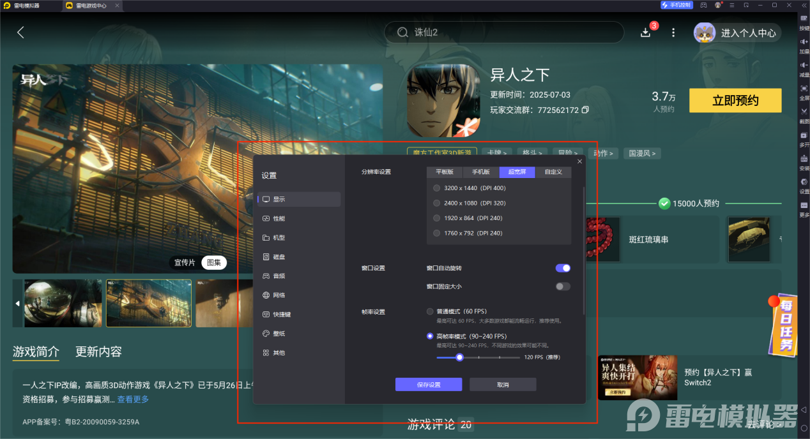Switch to 自定义 resolution tab

coord(553,172)
